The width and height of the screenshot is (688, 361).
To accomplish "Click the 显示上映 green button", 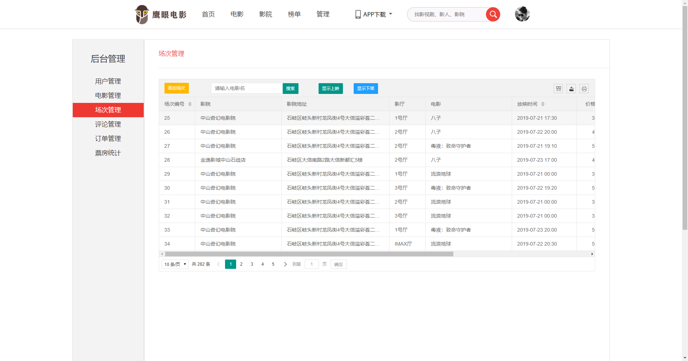I will (330, 88).
